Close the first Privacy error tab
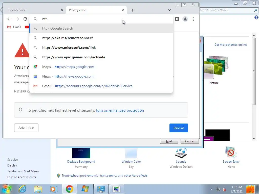This screenshot has height=194, width=259. coord(62,10)
